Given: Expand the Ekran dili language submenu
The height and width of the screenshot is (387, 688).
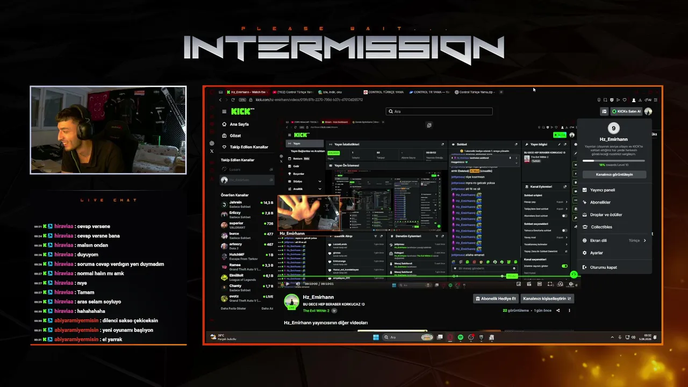Looking at the screenshot, I should click(614, 240).
